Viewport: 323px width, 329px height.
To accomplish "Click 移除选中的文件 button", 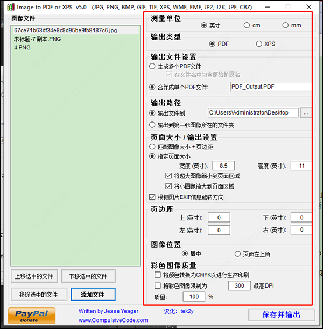I will click(x=39, y=294).
